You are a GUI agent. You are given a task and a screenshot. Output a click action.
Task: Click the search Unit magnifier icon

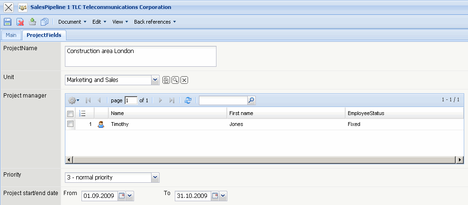tap(175, 80)
